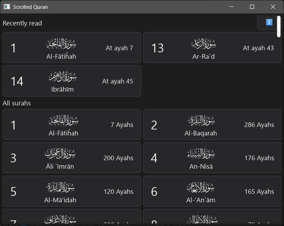Screen dimensions: 284x226
Task: Resume reading Ar-Ra`d at ayah 43
Action: coord(212,47)
